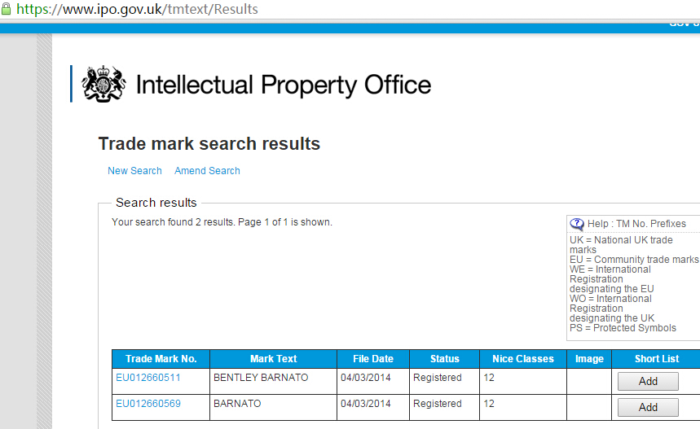This screenshot has width=700, height=429.
Task: Click the Registered status for EU012660569
Action: pyautogui.click(x=438, y=404)
